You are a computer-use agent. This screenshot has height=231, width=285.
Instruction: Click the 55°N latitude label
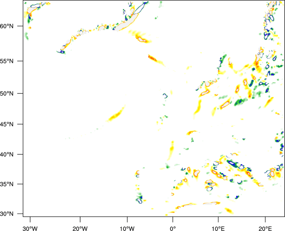(x=7, y=61)
